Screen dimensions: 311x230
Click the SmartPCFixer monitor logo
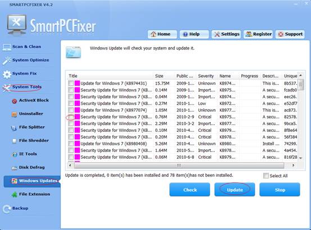coord(17,25)
